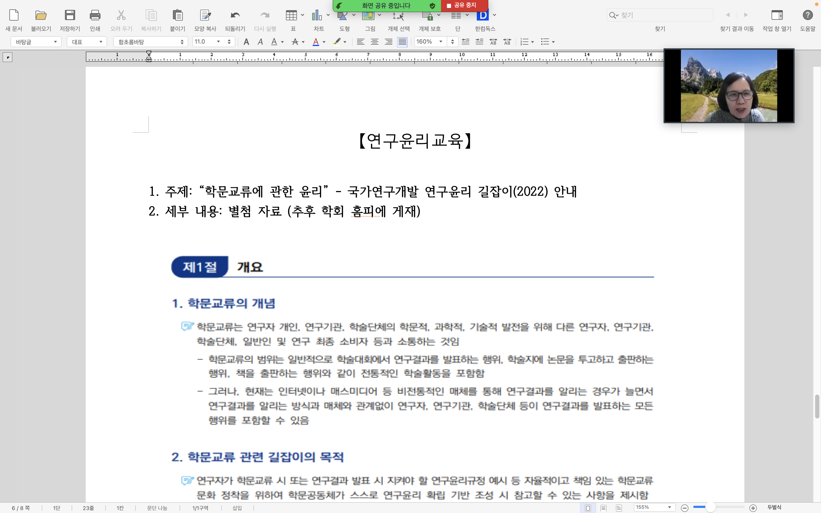Click the 두벌식 keyboard layout indicator
Viewport: 821px width, 513px height.
[774, 508]
